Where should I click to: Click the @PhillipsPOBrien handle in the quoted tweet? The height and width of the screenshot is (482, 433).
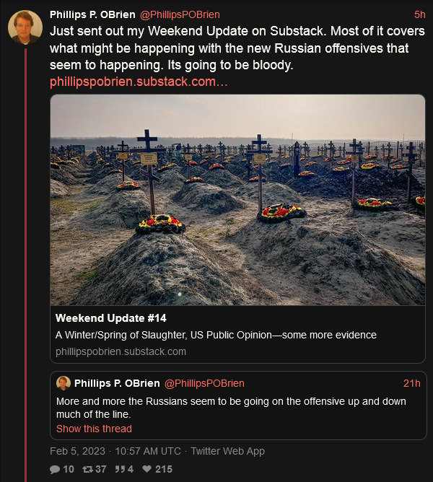pyautogui.click(x=204, y=383)
